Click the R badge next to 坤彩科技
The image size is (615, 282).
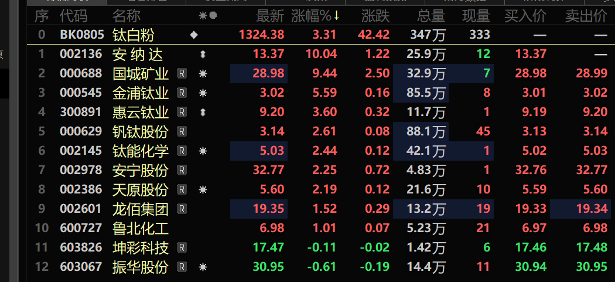(182, 248)
